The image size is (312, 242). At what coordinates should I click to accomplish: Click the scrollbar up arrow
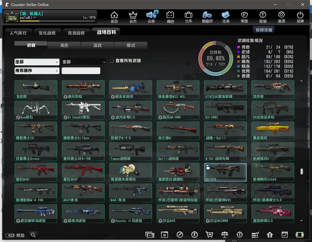pos(301,81)
